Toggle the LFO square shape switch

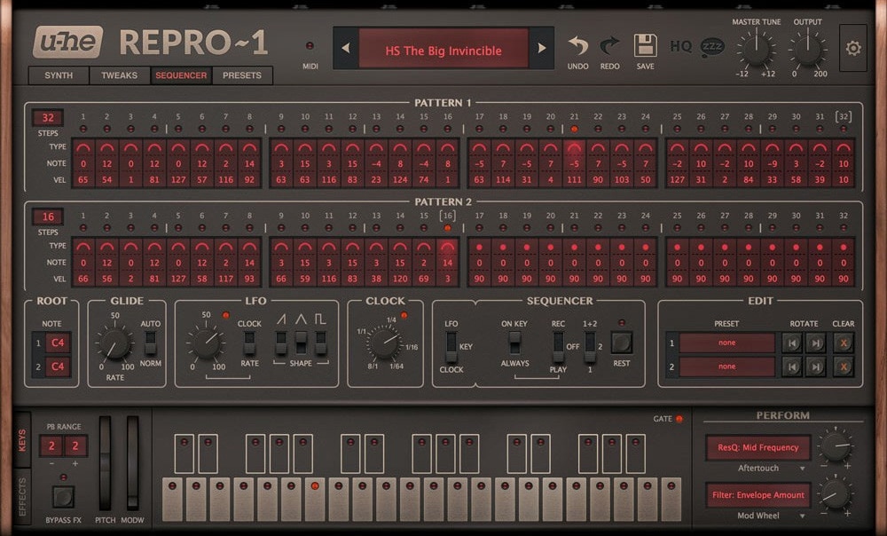click(x=321, y=343)
